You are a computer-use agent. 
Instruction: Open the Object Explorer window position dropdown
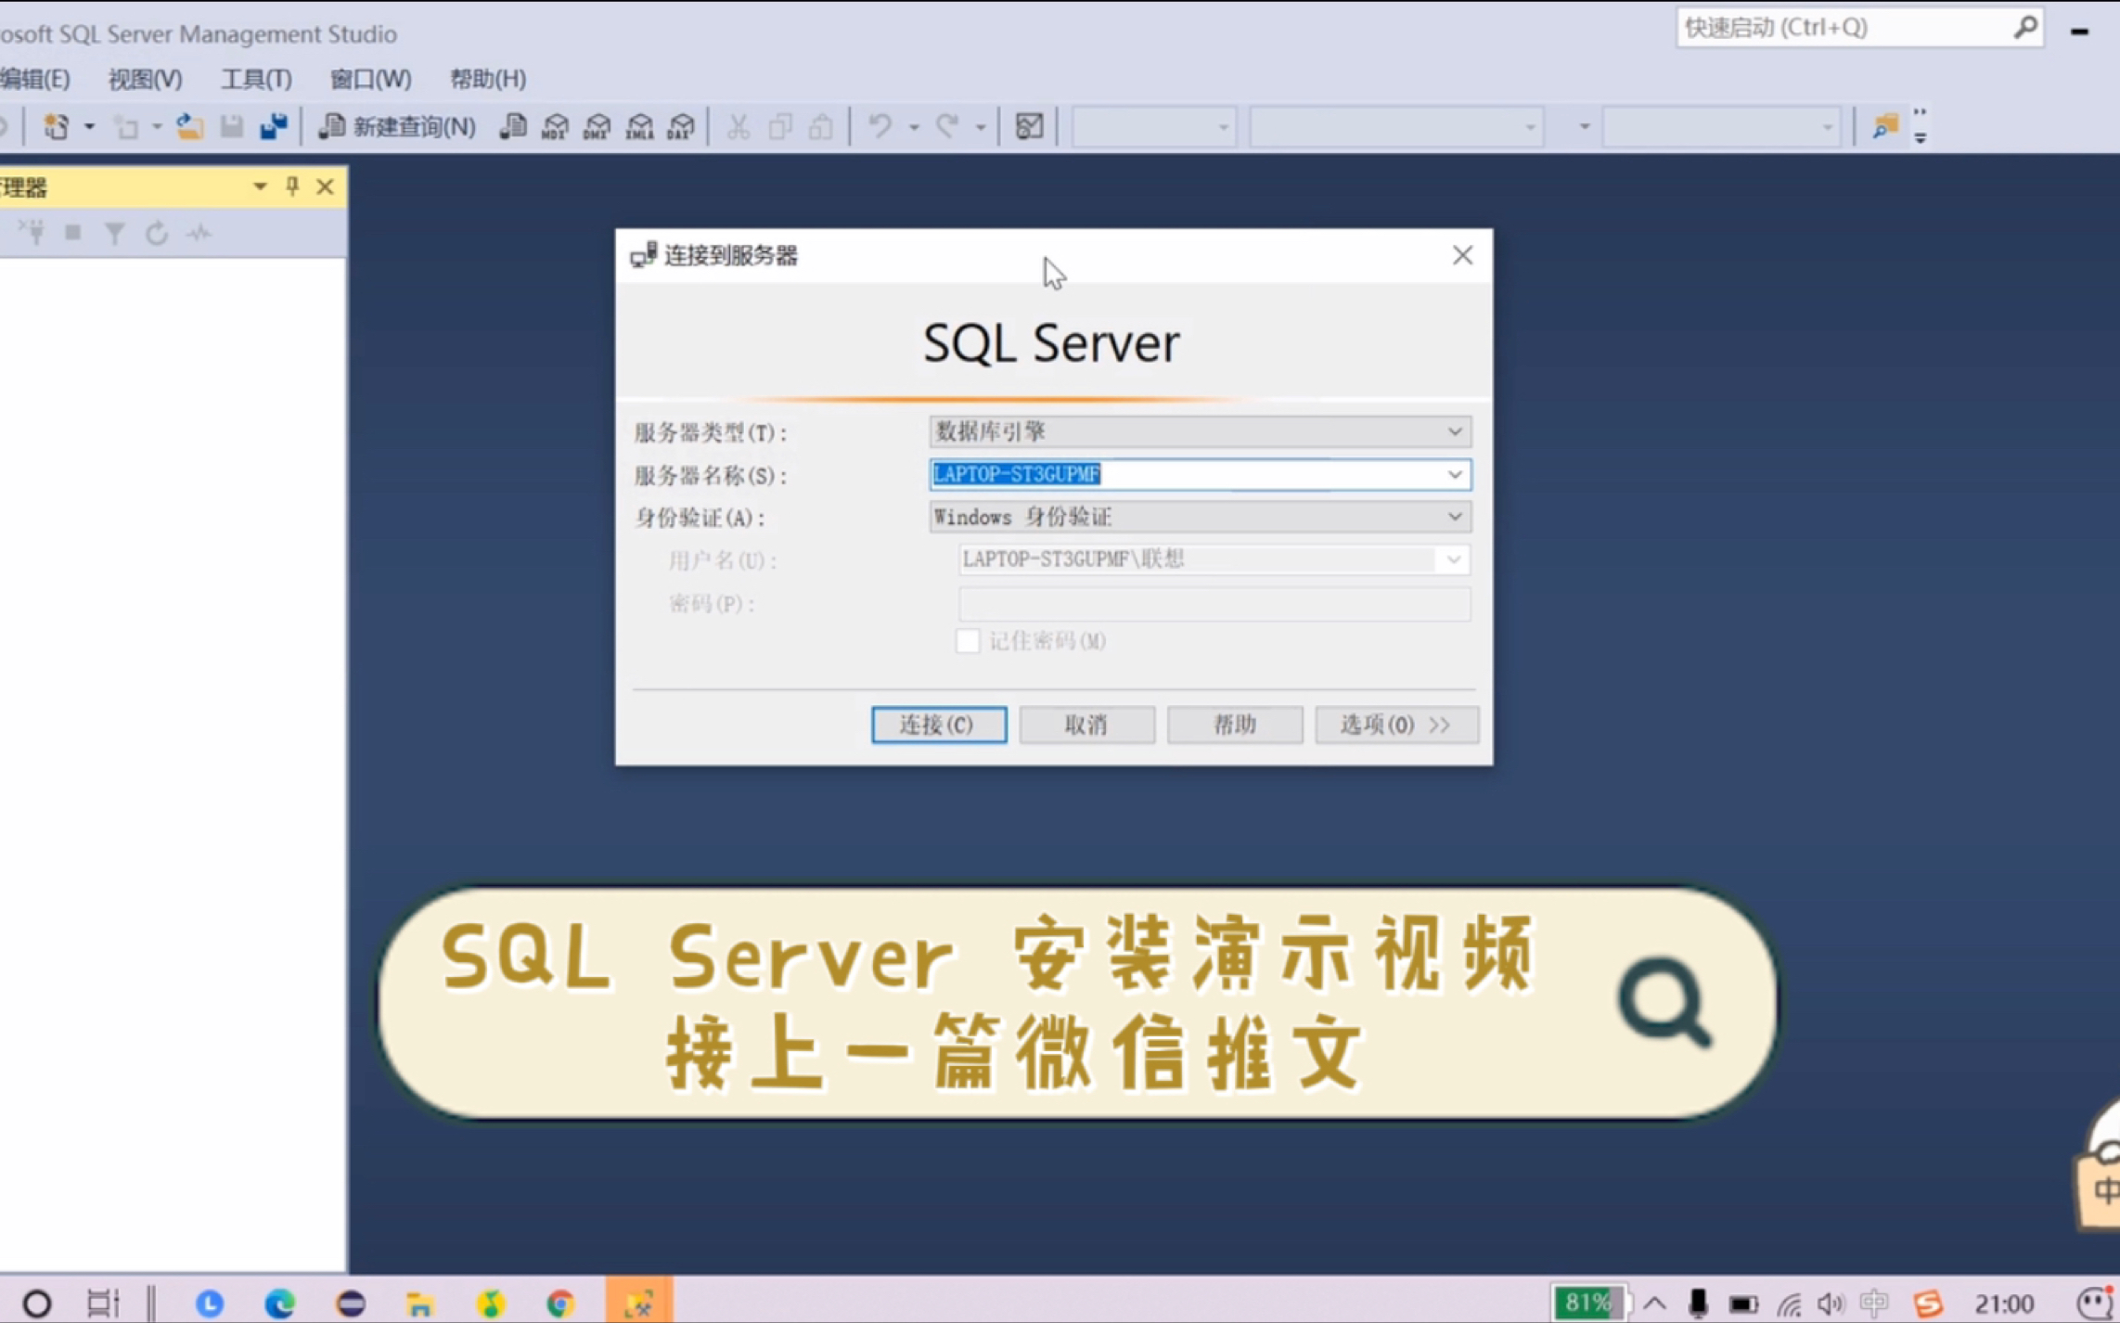pyautogui.click(x=260, y=186)
